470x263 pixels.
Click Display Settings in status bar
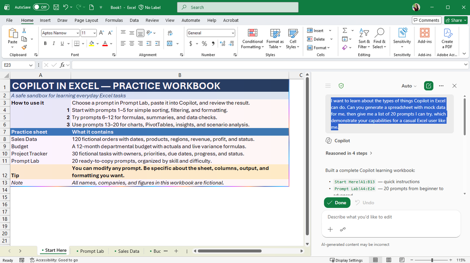pyautogui.click(x=346, y=260)
